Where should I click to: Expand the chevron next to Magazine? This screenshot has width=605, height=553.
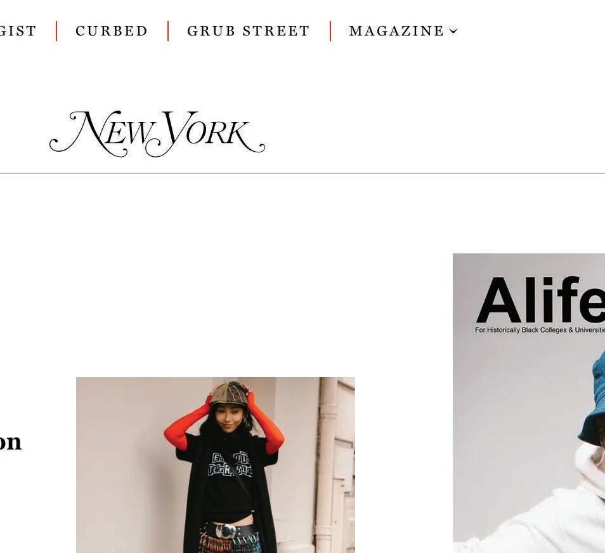click(454, 31)
